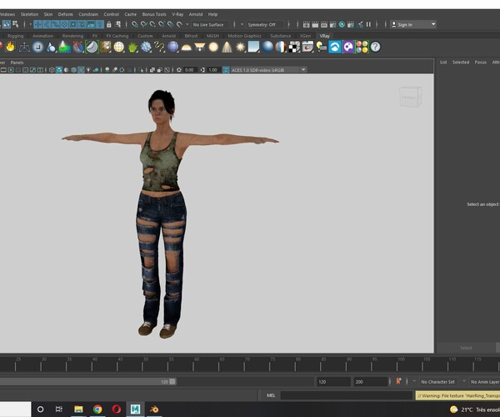Viewport: 500px width, 417px height.
Task: Open the No Live Surface field
Action: point(210,24)
